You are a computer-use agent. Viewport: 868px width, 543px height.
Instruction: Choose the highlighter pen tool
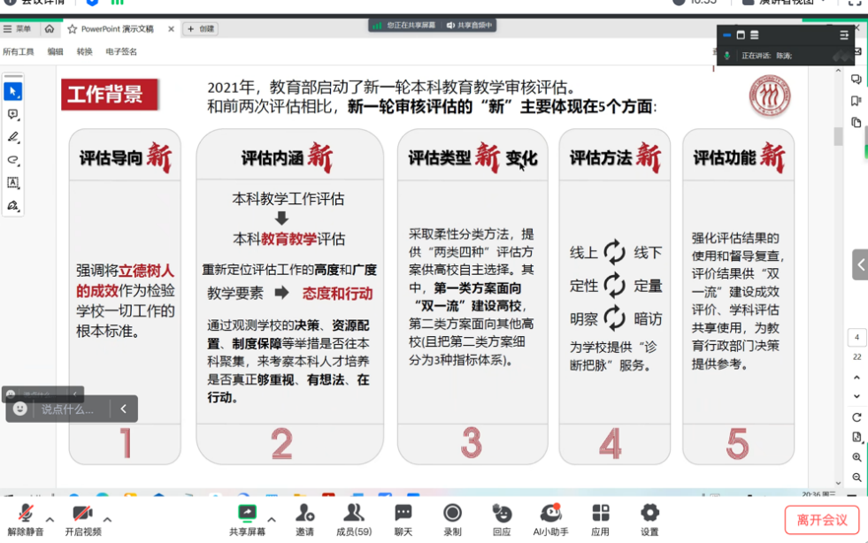[12, 138]
